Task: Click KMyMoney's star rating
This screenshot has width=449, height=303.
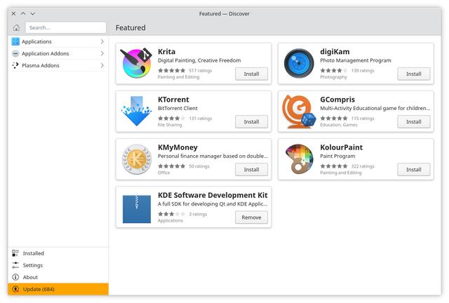Action: (x=171, y=166)
